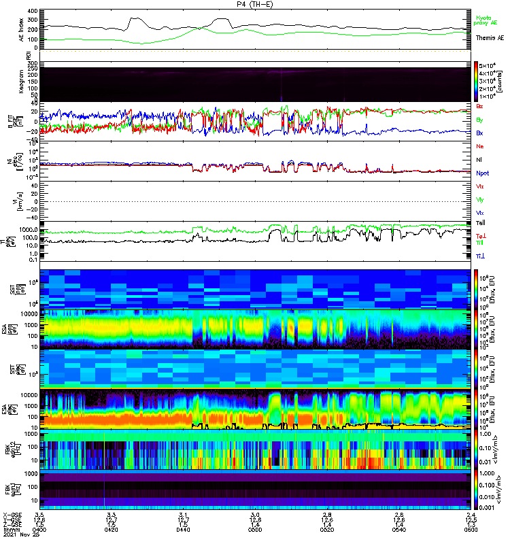Click the ESA electrons Eflux color bar
Viewport: 510px width, 544px height.
pos(476,409)
